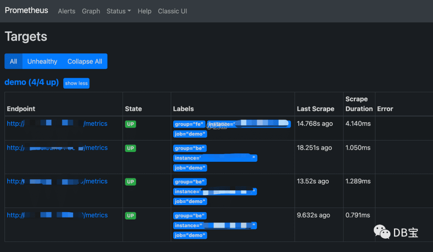The width and height of the screenshot is (433, 252).
Task: Click instance label in 13.52s row
Action: (x=215, y=191)
